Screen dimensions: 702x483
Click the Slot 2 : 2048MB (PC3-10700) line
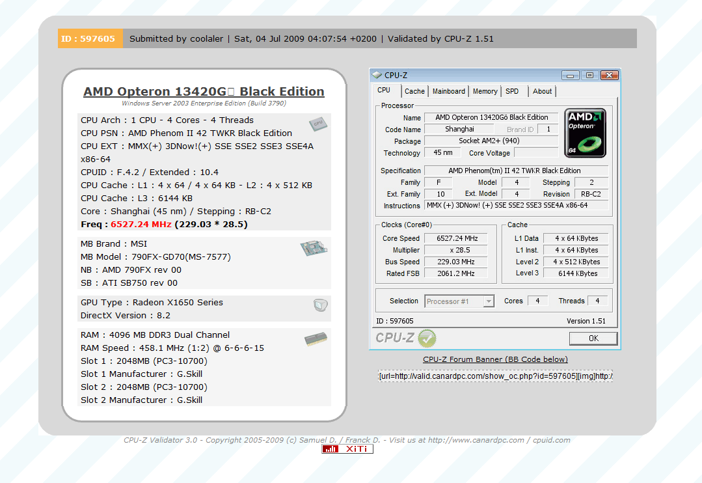144,387
